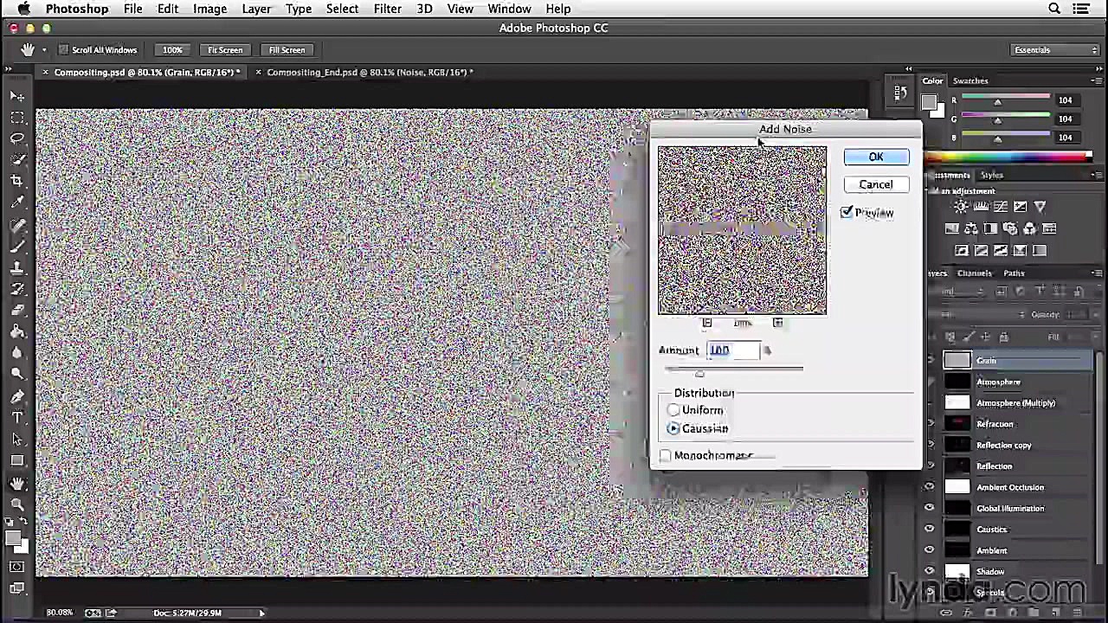Switch to the Channels tab
1108x623 pixels.
coord(975,273)
